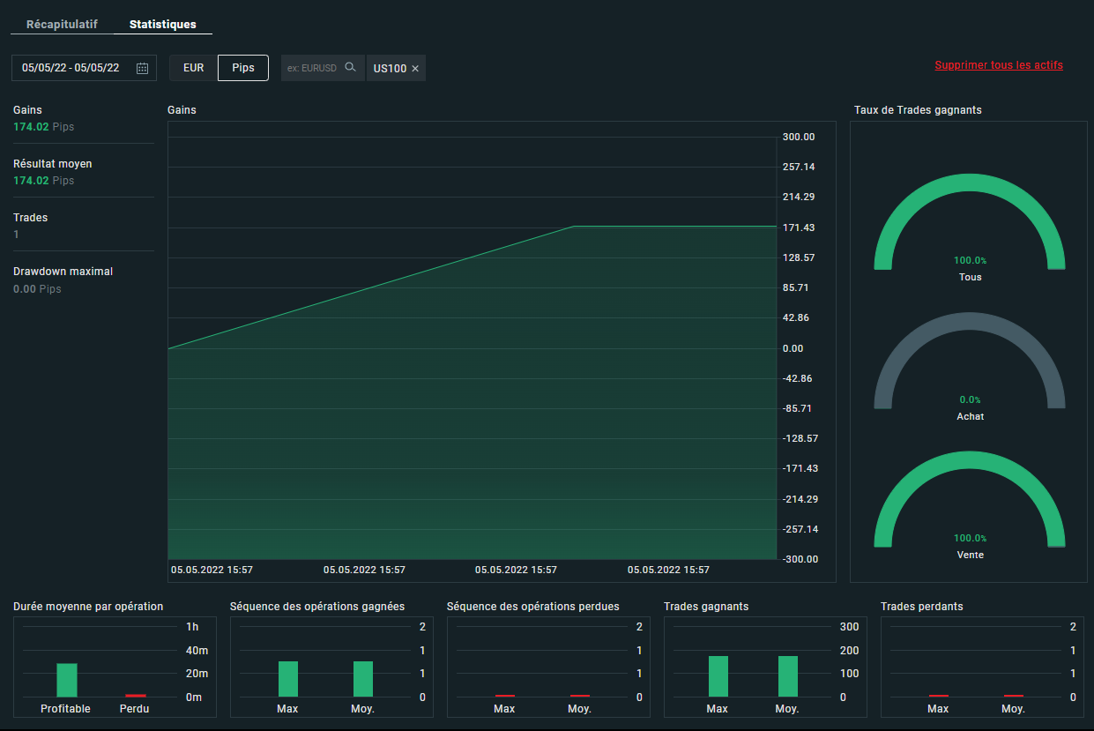Click the Gains 174.02 Pips value
Image resolution: width=1094 pixels, height=731 pixels.
click(x=43, y=127)
